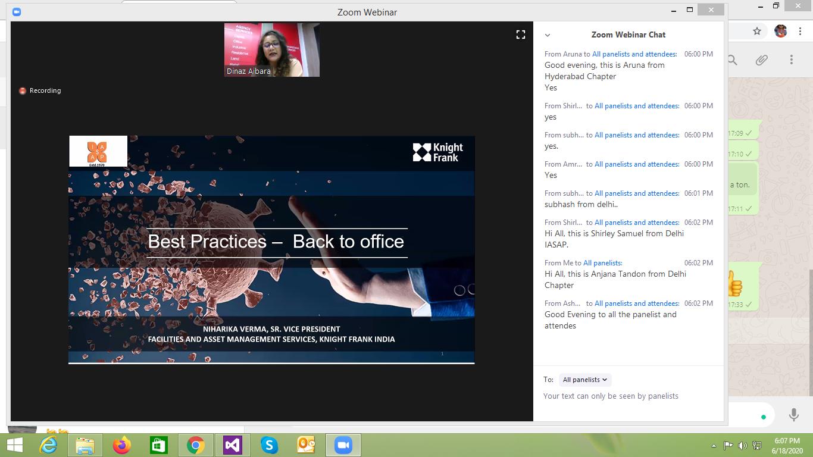Click the sender label 'From Me'

pyautogui.click(x=559, y=263)
